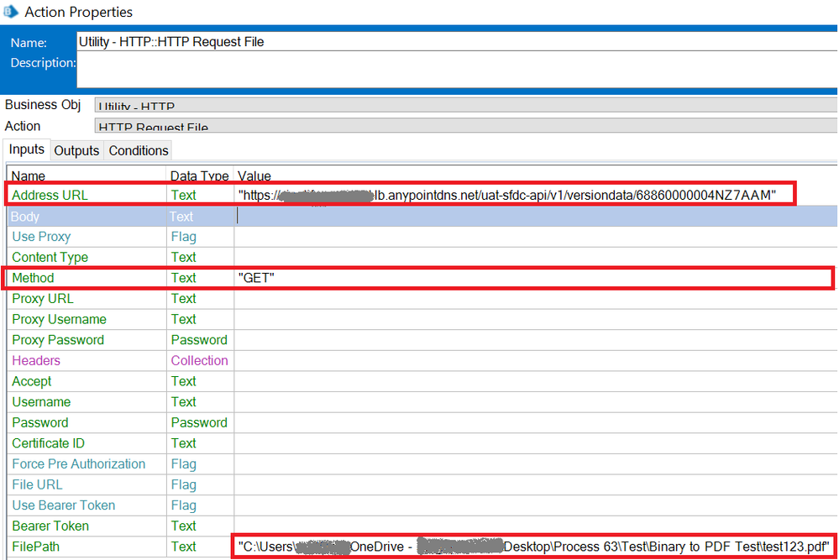
Task: Switch to the Inputs tab
Action: (27, 149)
